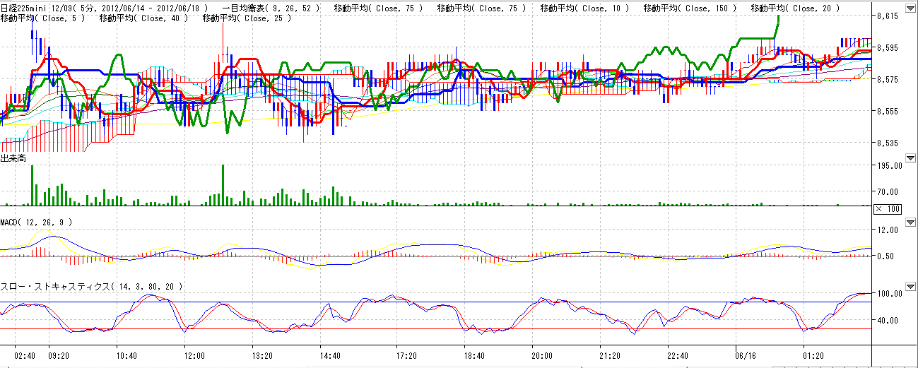918x368 pixels.
Task: Select the 移動平均( Close, 25 ) indicator label
Action: 247,18
